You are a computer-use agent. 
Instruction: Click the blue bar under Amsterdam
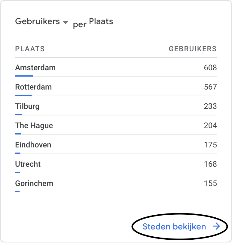click(24, 76)
